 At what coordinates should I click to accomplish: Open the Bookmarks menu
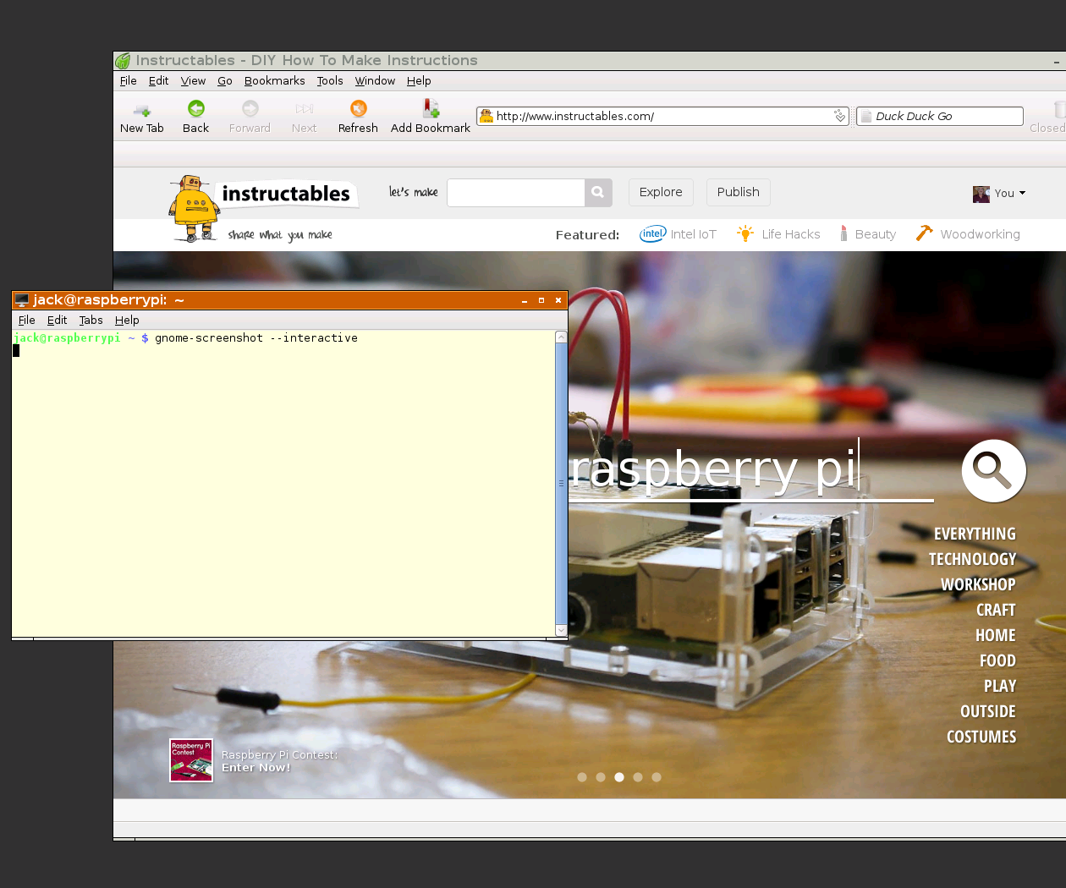coord(274,80)
